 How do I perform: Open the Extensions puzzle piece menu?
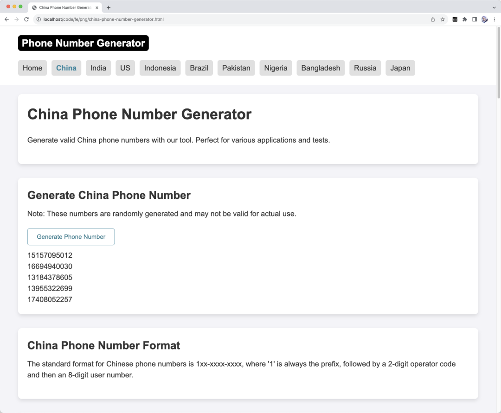[464, 19]
